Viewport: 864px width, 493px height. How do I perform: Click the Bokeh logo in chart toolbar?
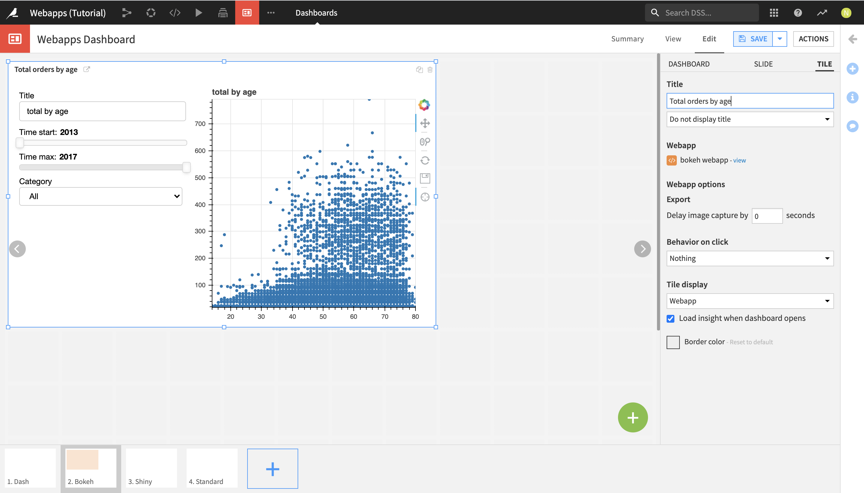tap(424, 105)
